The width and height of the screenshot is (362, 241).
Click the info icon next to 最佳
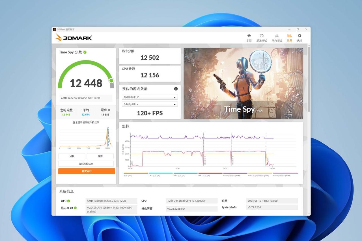pyautogui.click(x=109, y=110)
